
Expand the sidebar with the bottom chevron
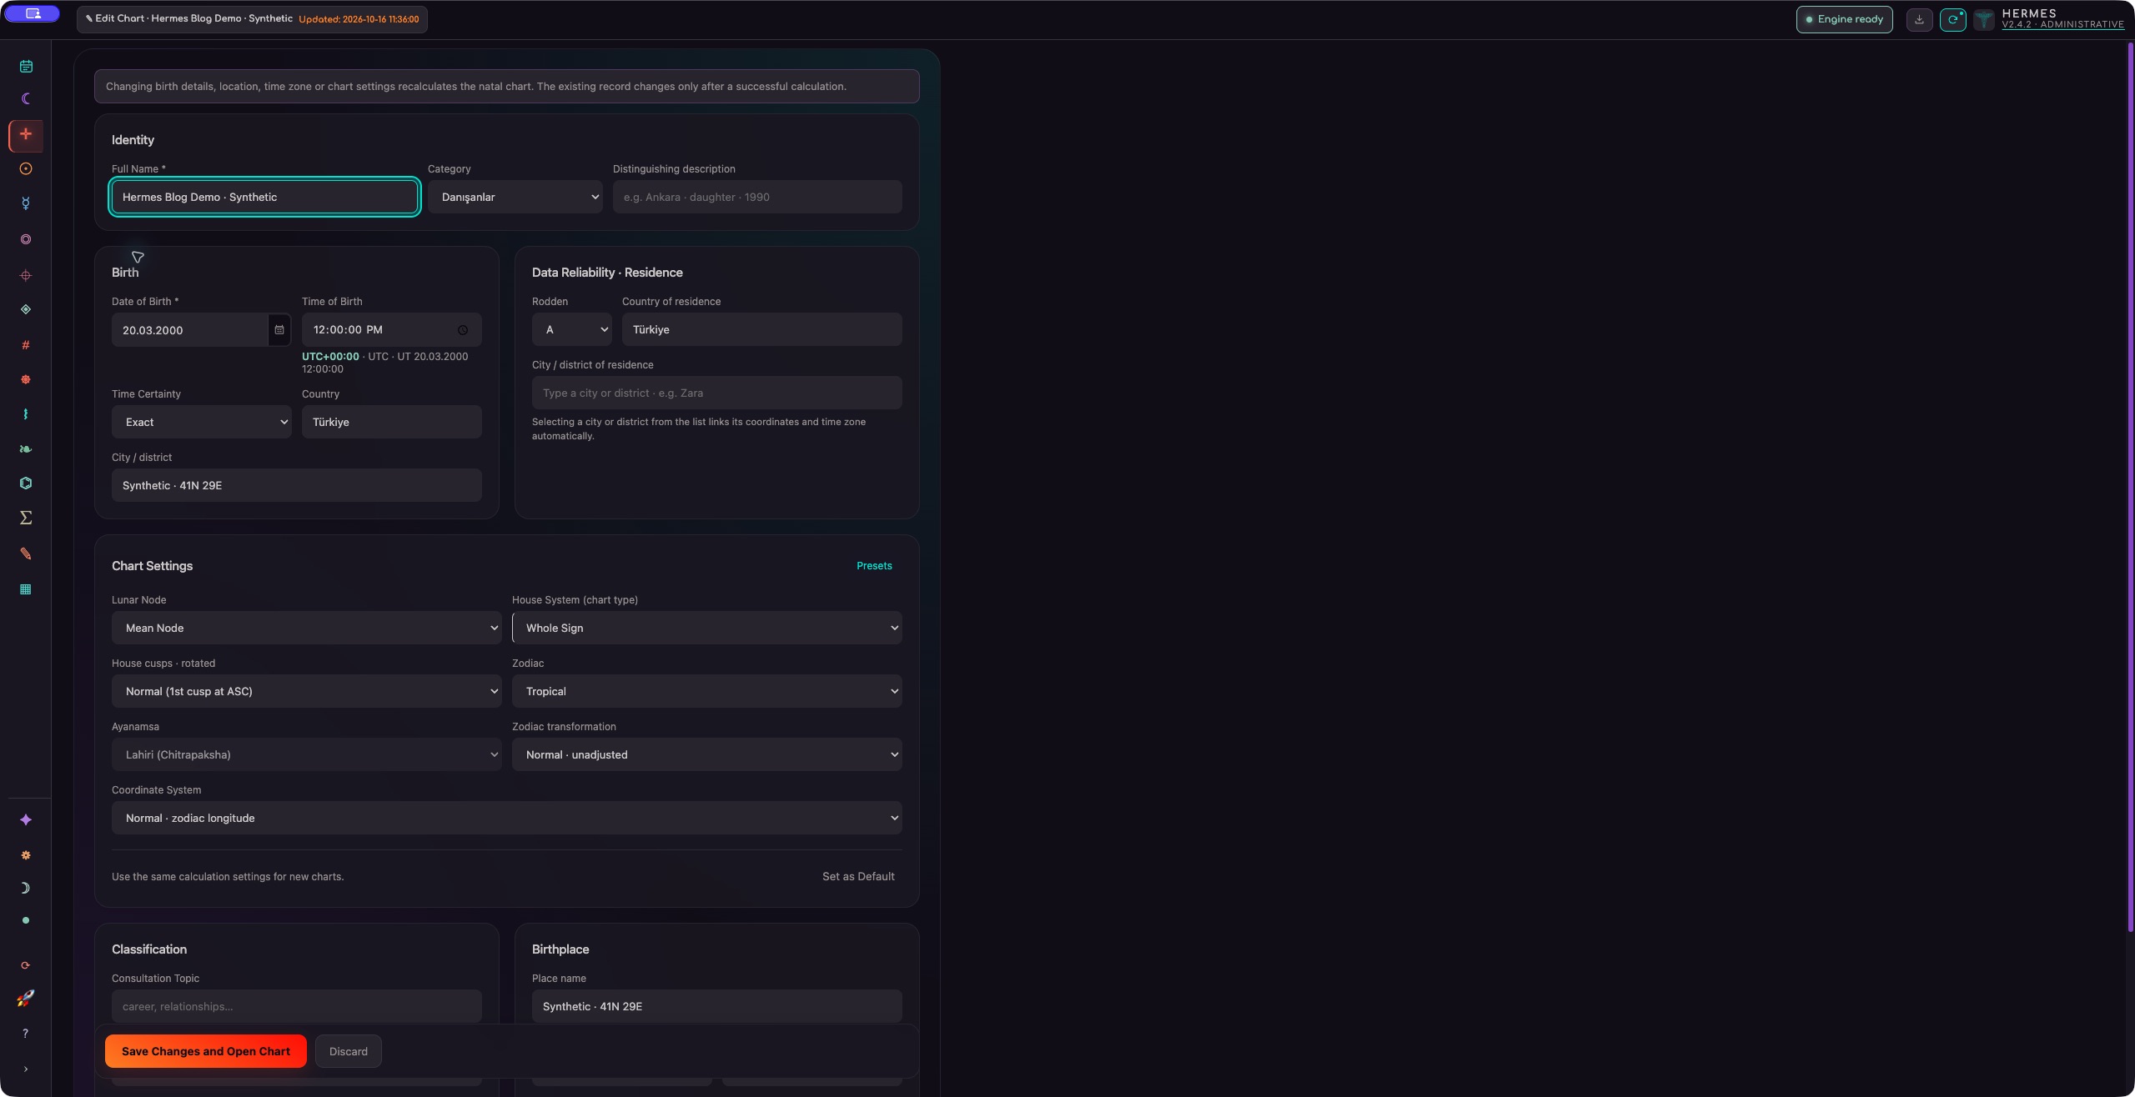point(26,1069)
